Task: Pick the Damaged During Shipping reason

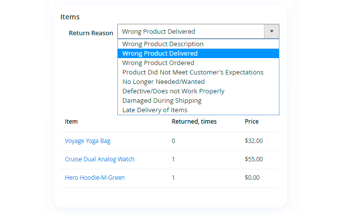Action: point(162,101)
